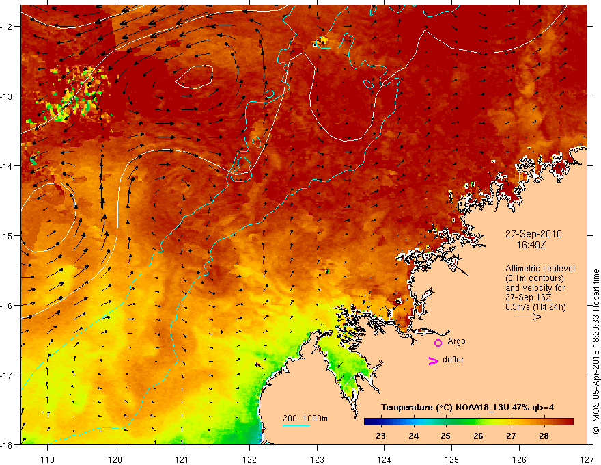Click the 25 value on the color scale
Screen dimensions: 601x465
445,436
